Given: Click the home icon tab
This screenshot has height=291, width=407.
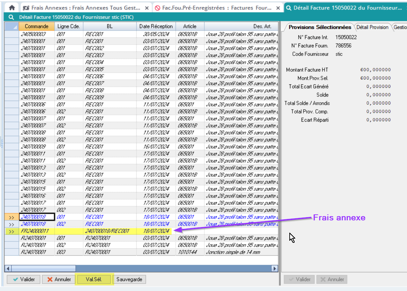Looking at the screenshot, I should tap(12, 8).
